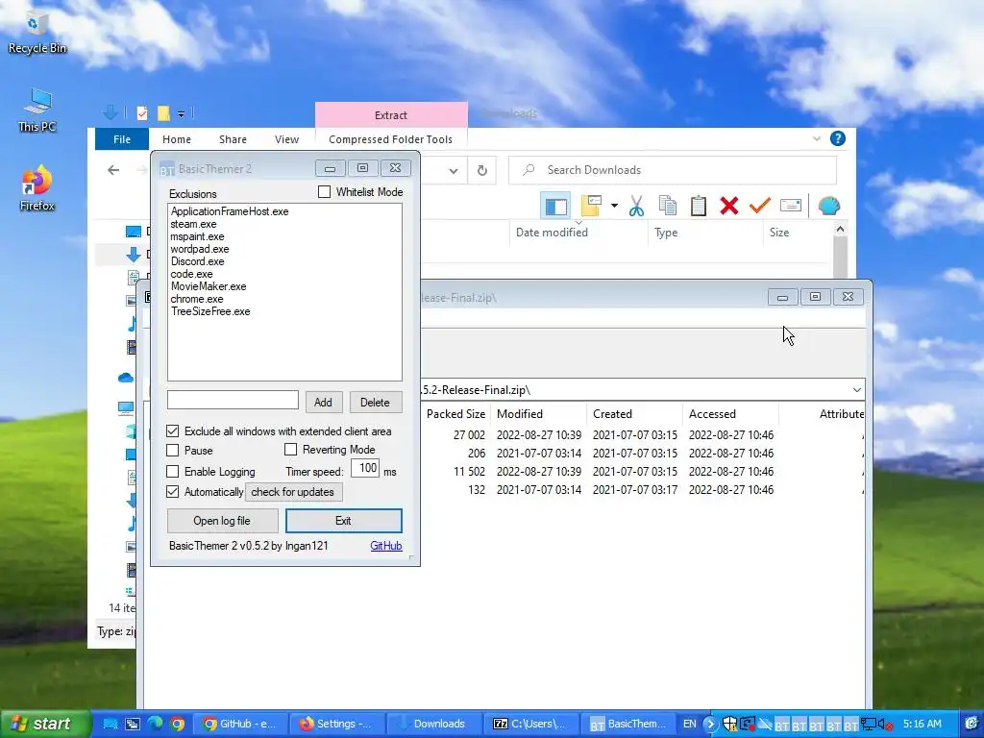Switch to the Share ribbon tab

click(233, 139)
